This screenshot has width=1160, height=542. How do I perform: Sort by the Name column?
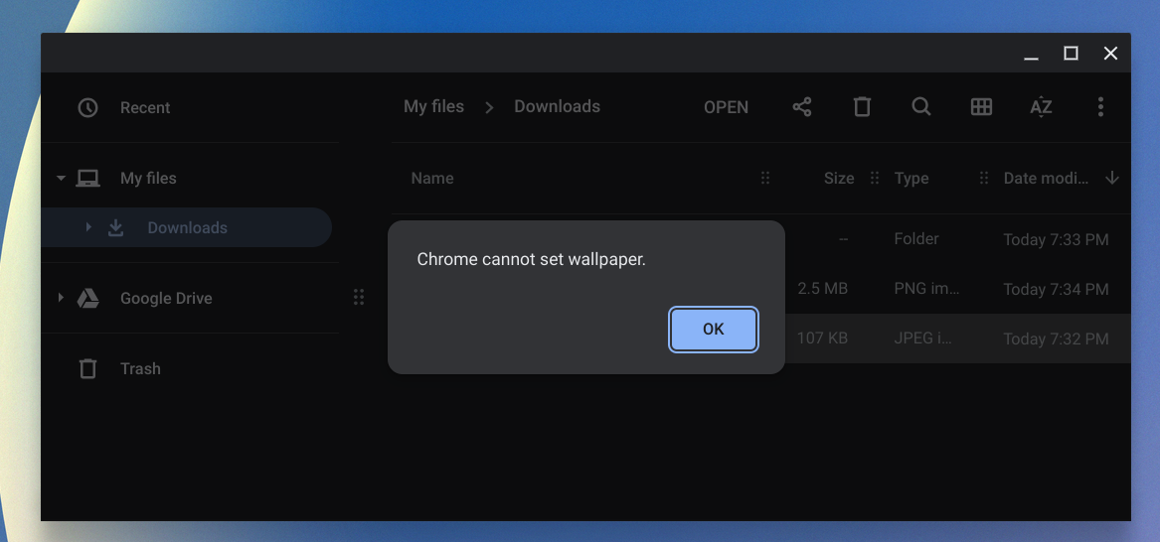[432, 178]
